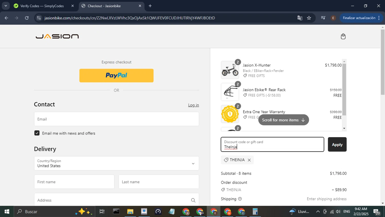Click the item list scrollbar thumb
The image size is (385, 217).
[344, 89]
